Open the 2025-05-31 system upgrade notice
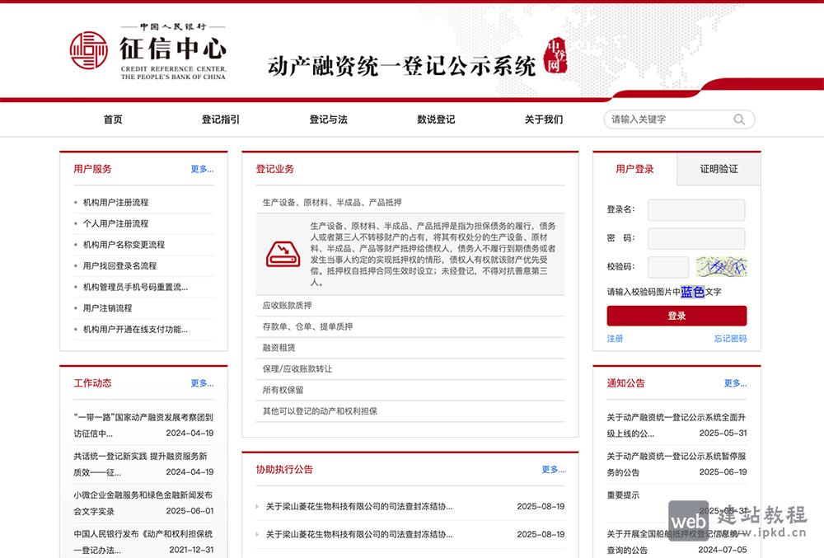The height and width of the screenshot is (558, 824). [x=677, y=425]
